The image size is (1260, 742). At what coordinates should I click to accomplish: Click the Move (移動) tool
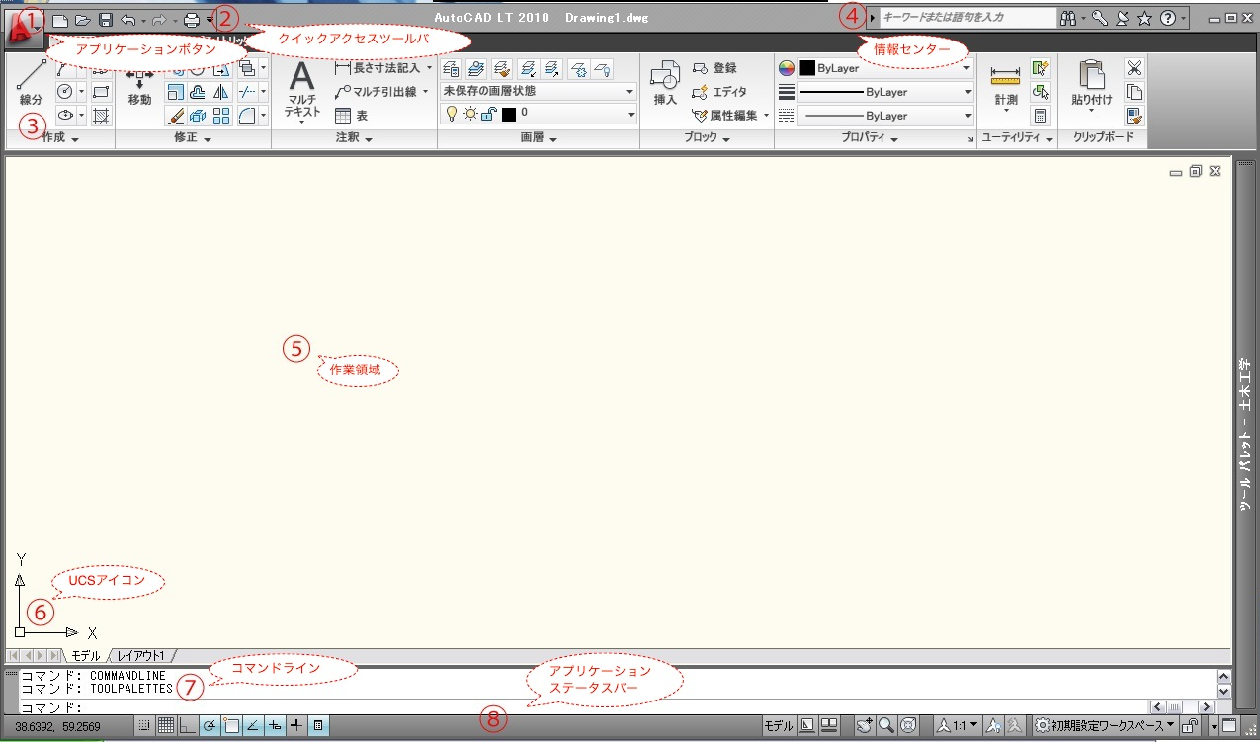point(139,87)
